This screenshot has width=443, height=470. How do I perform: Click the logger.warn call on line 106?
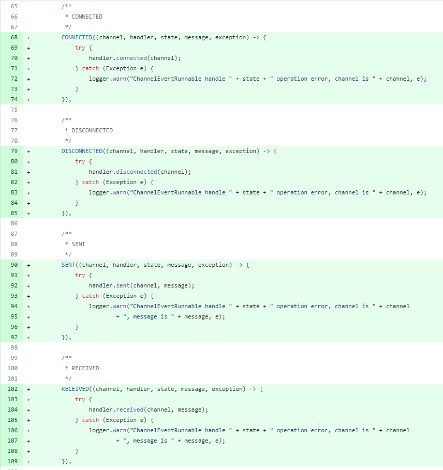pos(249,430)
